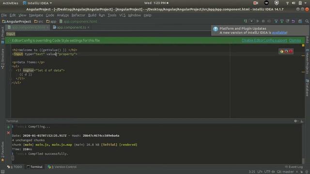Viewport: 310px width, 174px height.
Task: Click the Search Everywhere magnifier icon
Action: [x=307, y=21]
